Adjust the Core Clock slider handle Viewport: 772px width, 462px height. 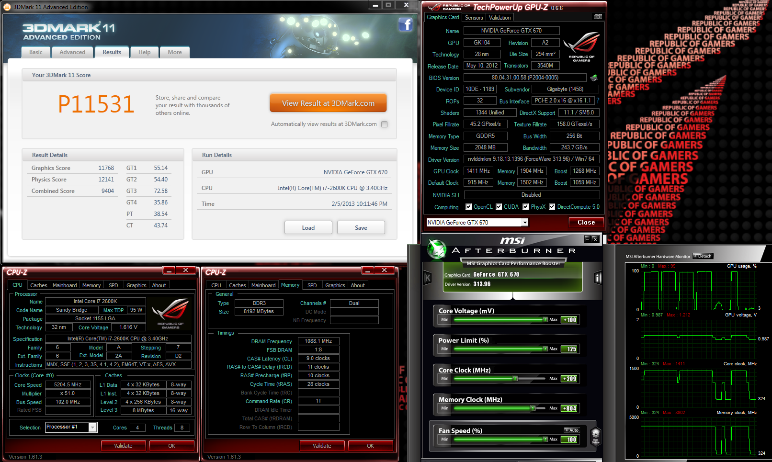tap(515, 379)
